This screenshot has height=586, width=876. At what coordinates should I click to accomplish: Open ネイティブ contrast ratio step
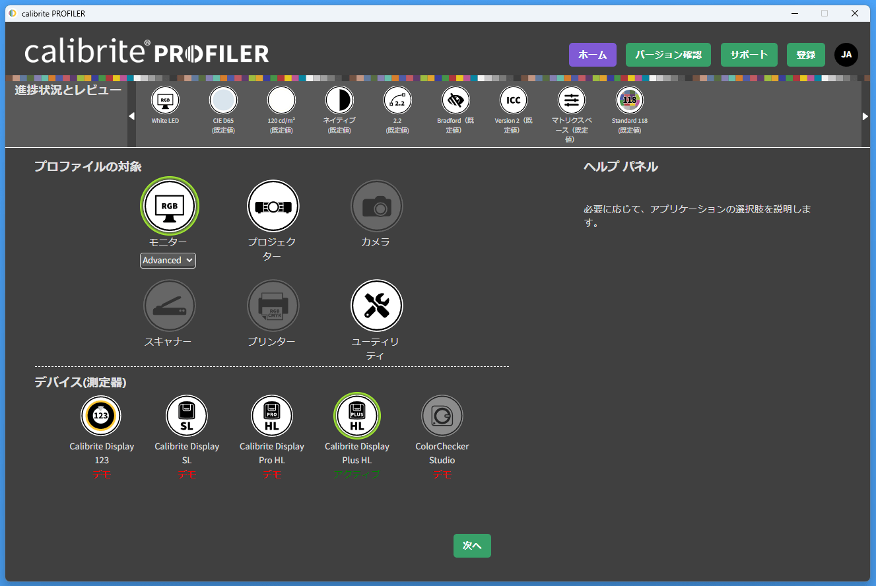coord(339,101)
